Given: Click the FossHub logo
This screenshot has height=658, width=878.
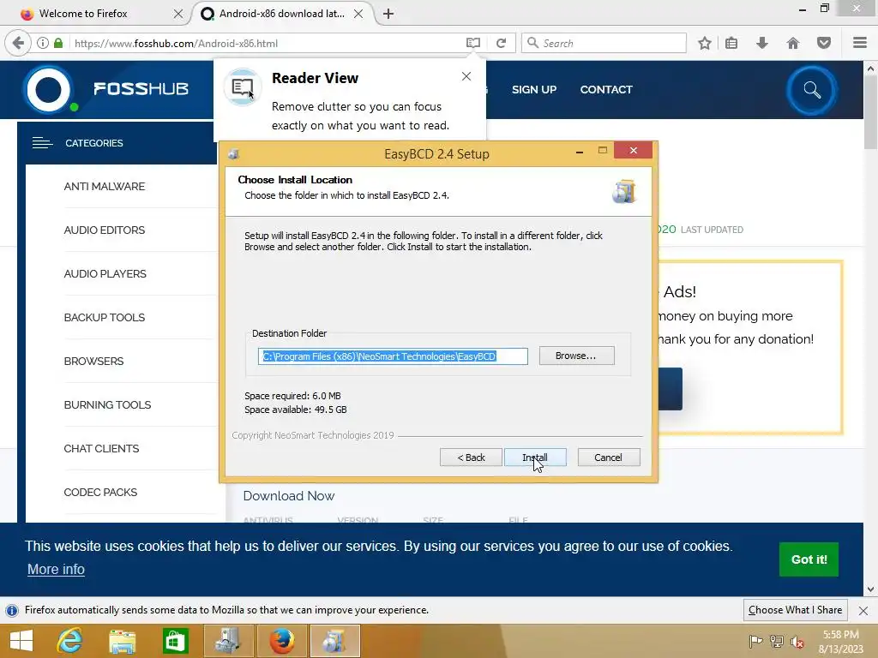Looking at the screenshot, I should coord(106,89).
